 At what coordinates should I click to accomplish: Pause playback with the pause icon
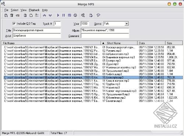point(64,15)
